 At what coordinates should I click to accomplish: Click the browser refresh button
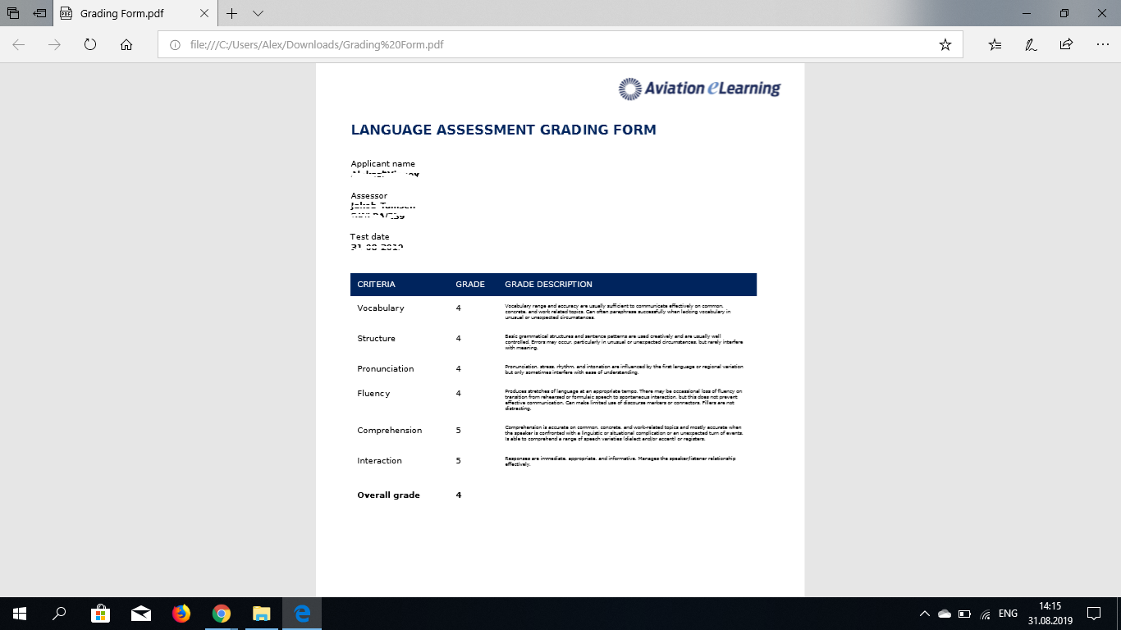coord(90,45)
